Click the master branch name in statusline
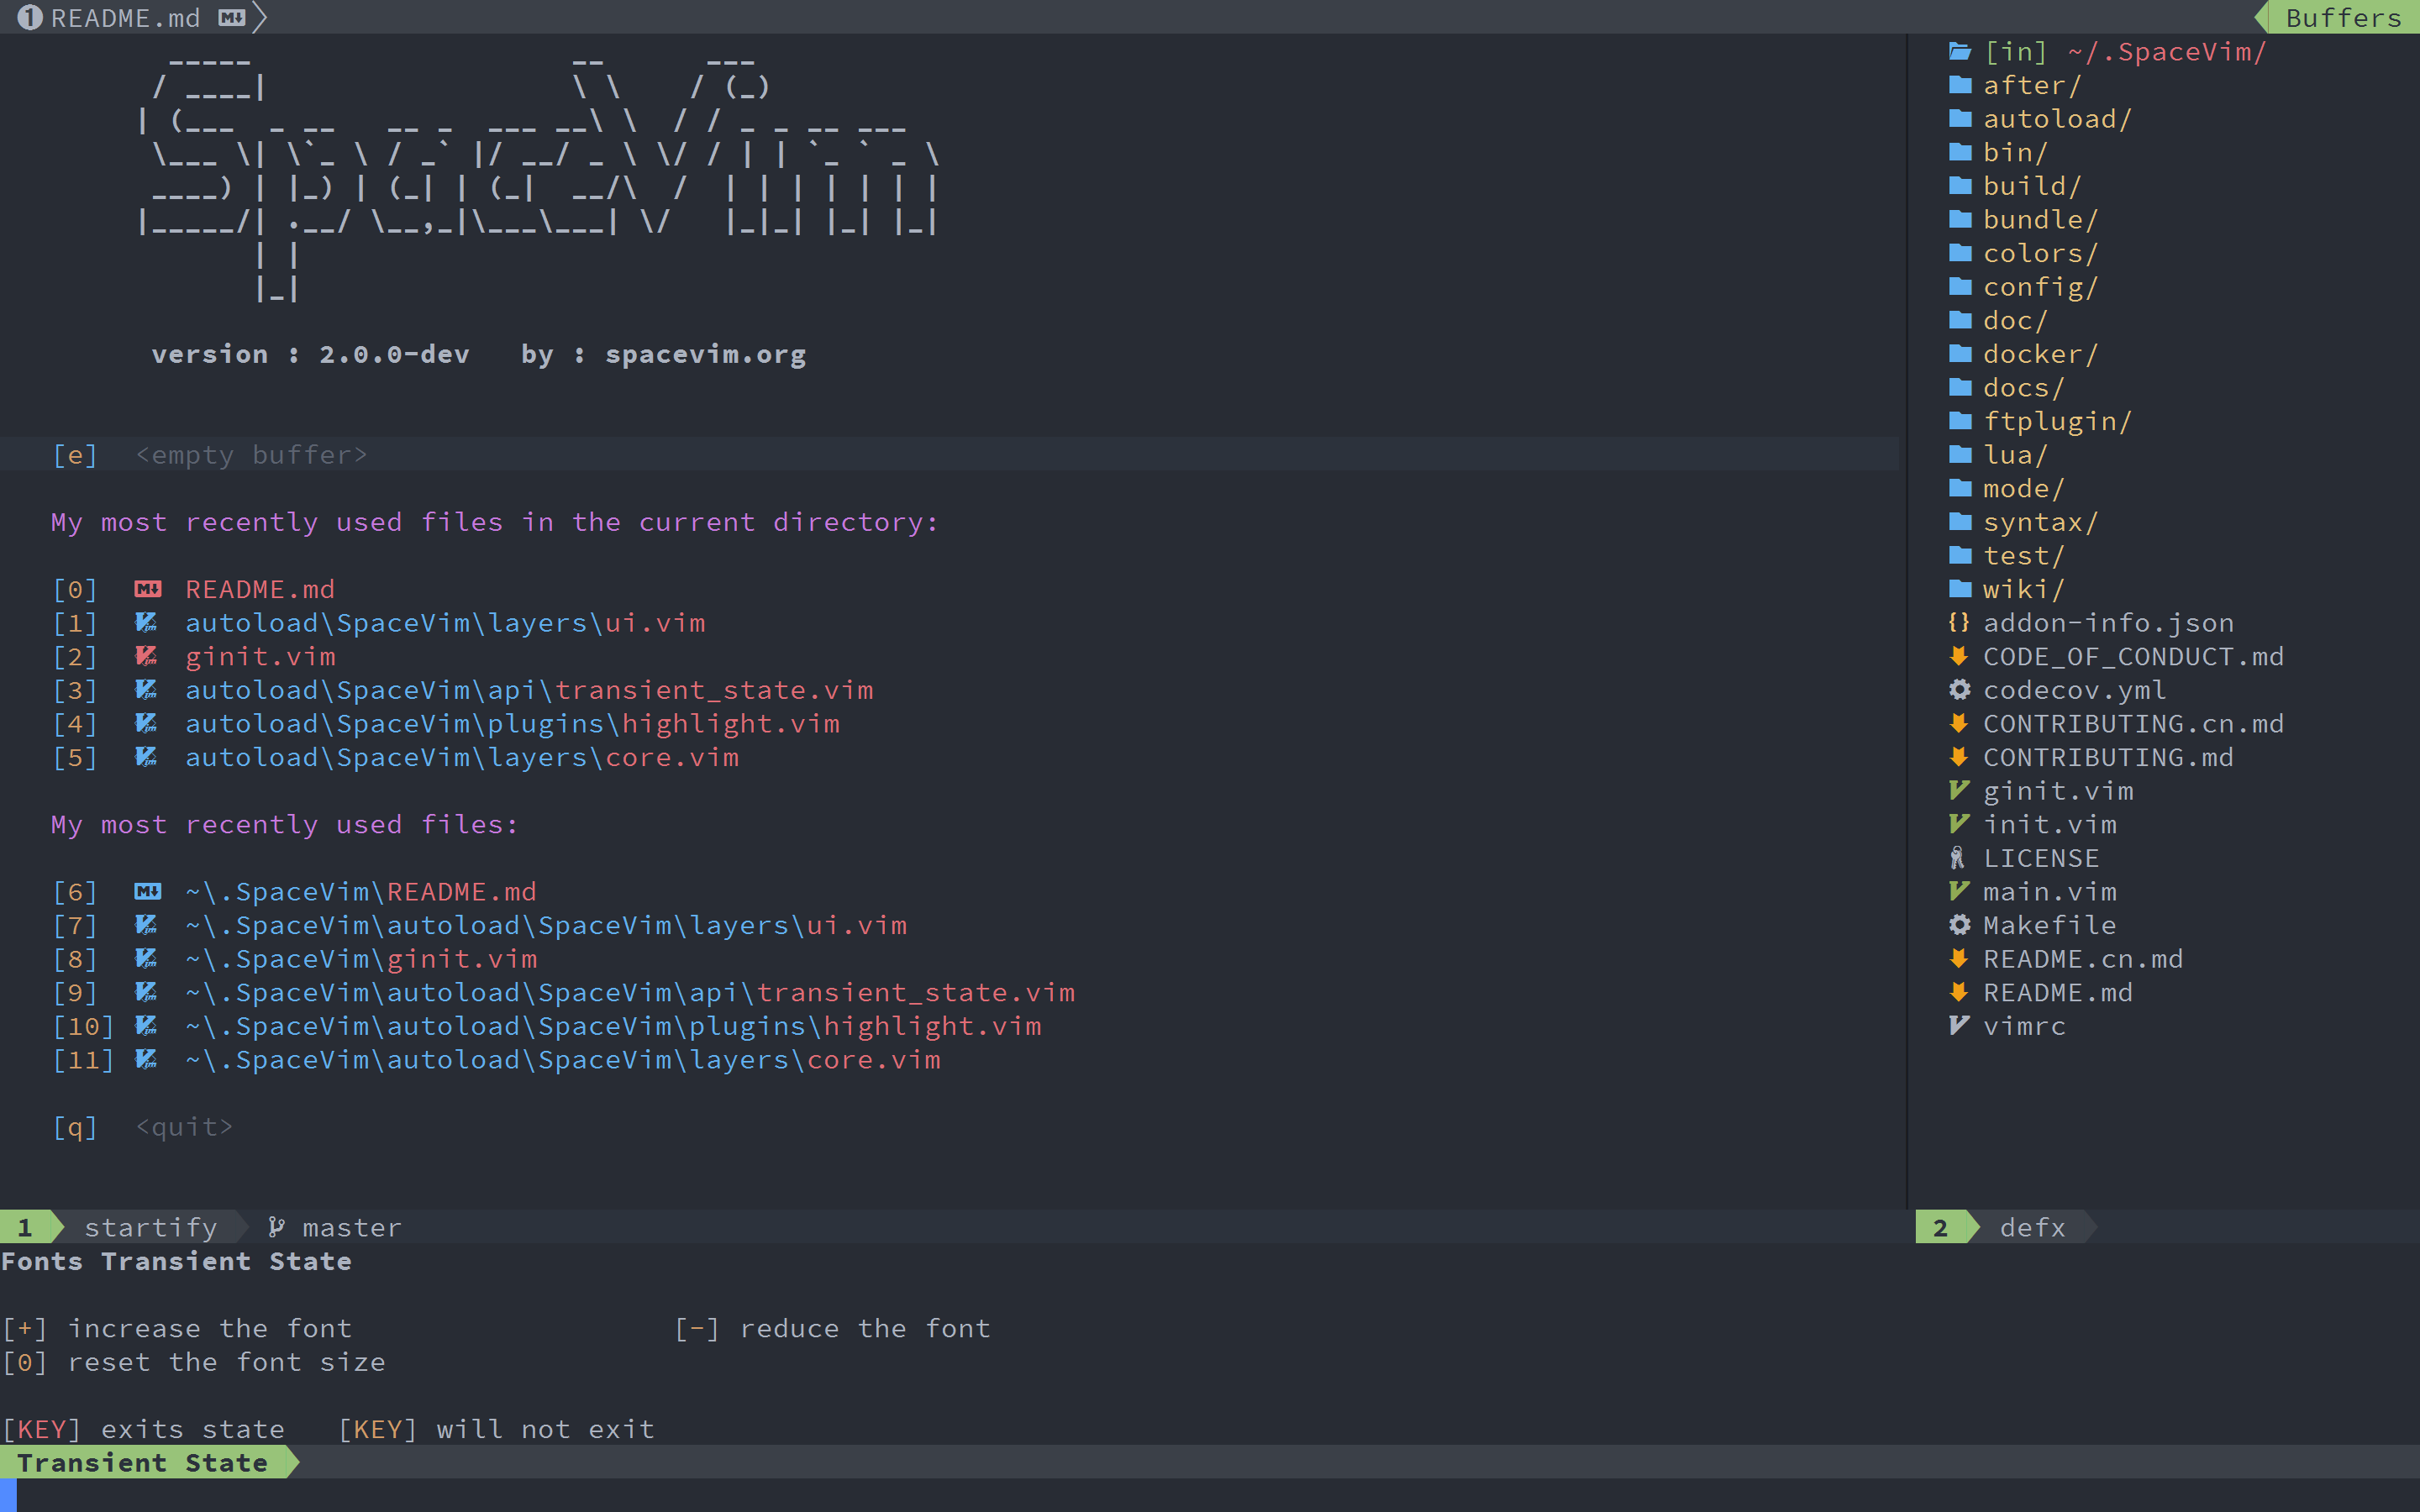The width and height of the screenshot is (2420, 1512). click(x=351, y=1227)
